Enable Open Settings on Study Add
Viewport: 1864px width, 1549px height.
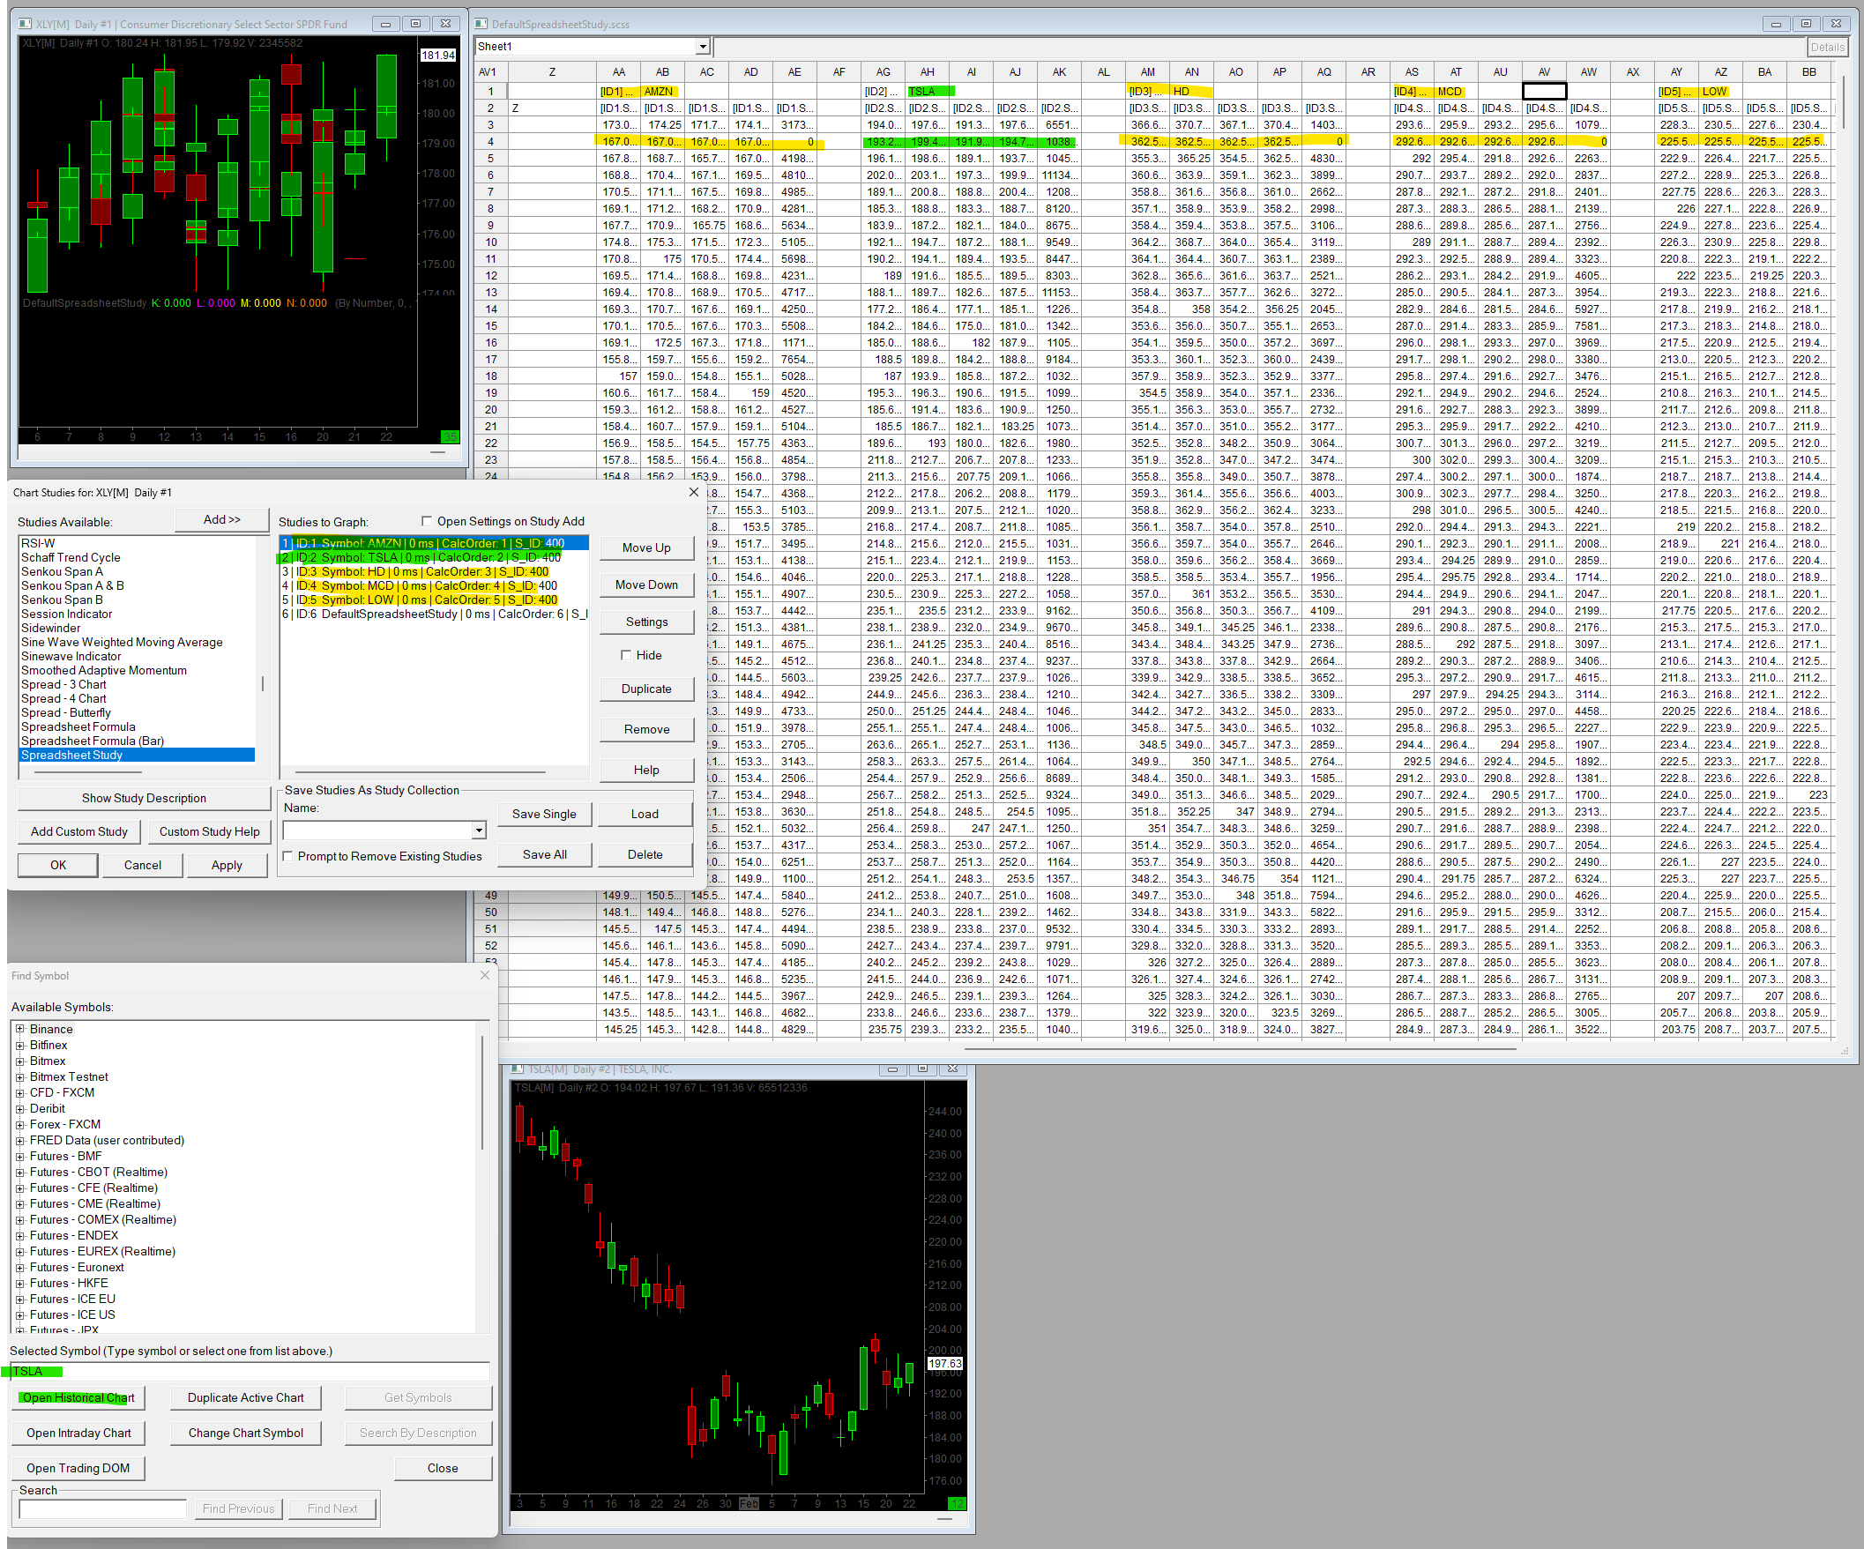(427, 521)
